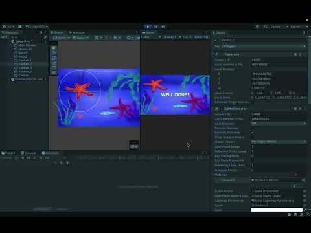Select Ocean_BG in the Hierarchy
The image size is (311, 233).
(23, 49)
